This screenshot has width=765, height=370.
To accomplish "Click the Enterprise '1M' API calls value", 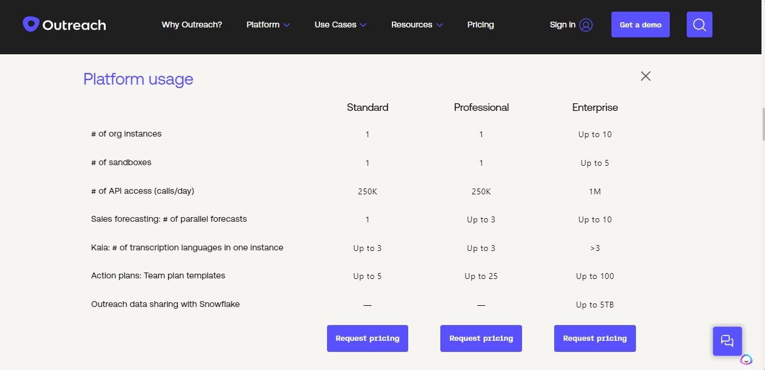I will coord(595,191).
